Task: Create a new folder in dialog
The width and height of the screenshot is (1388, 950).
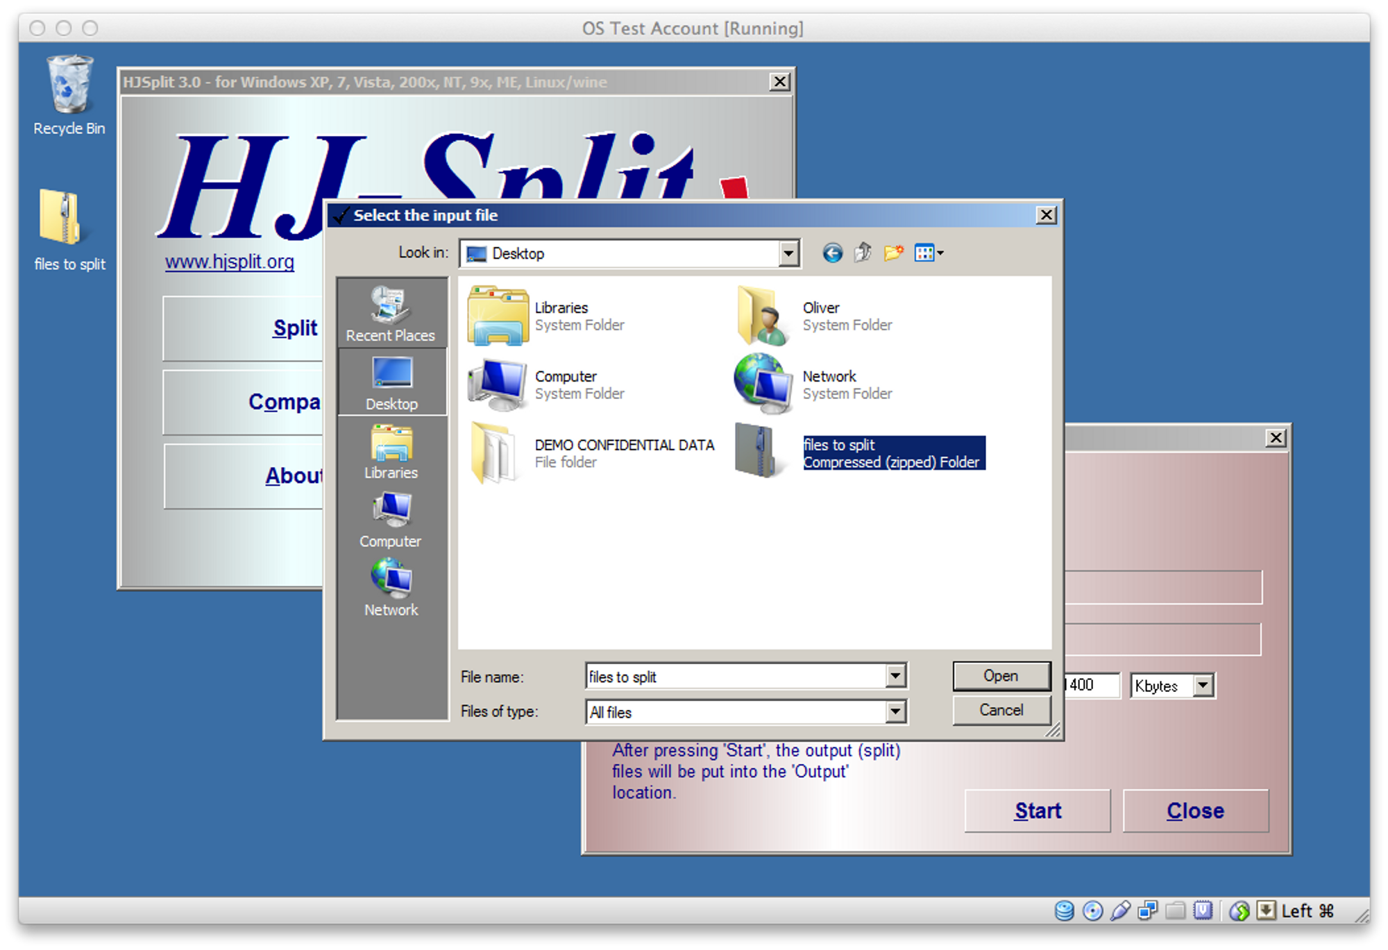Action: coord(893,253)
